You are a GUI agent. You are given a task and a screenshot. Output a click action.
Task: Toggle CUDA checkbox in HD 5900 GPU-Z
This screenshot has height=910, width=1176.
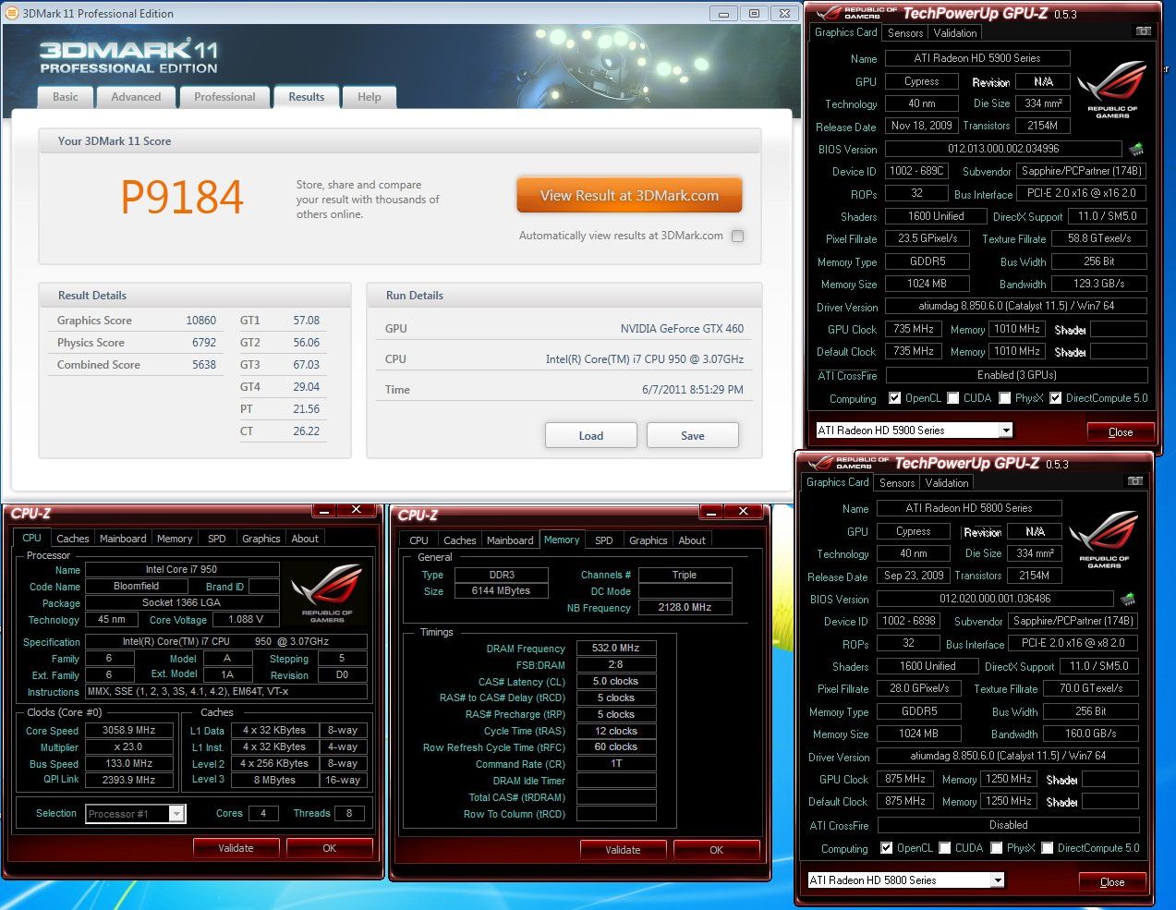952,398
